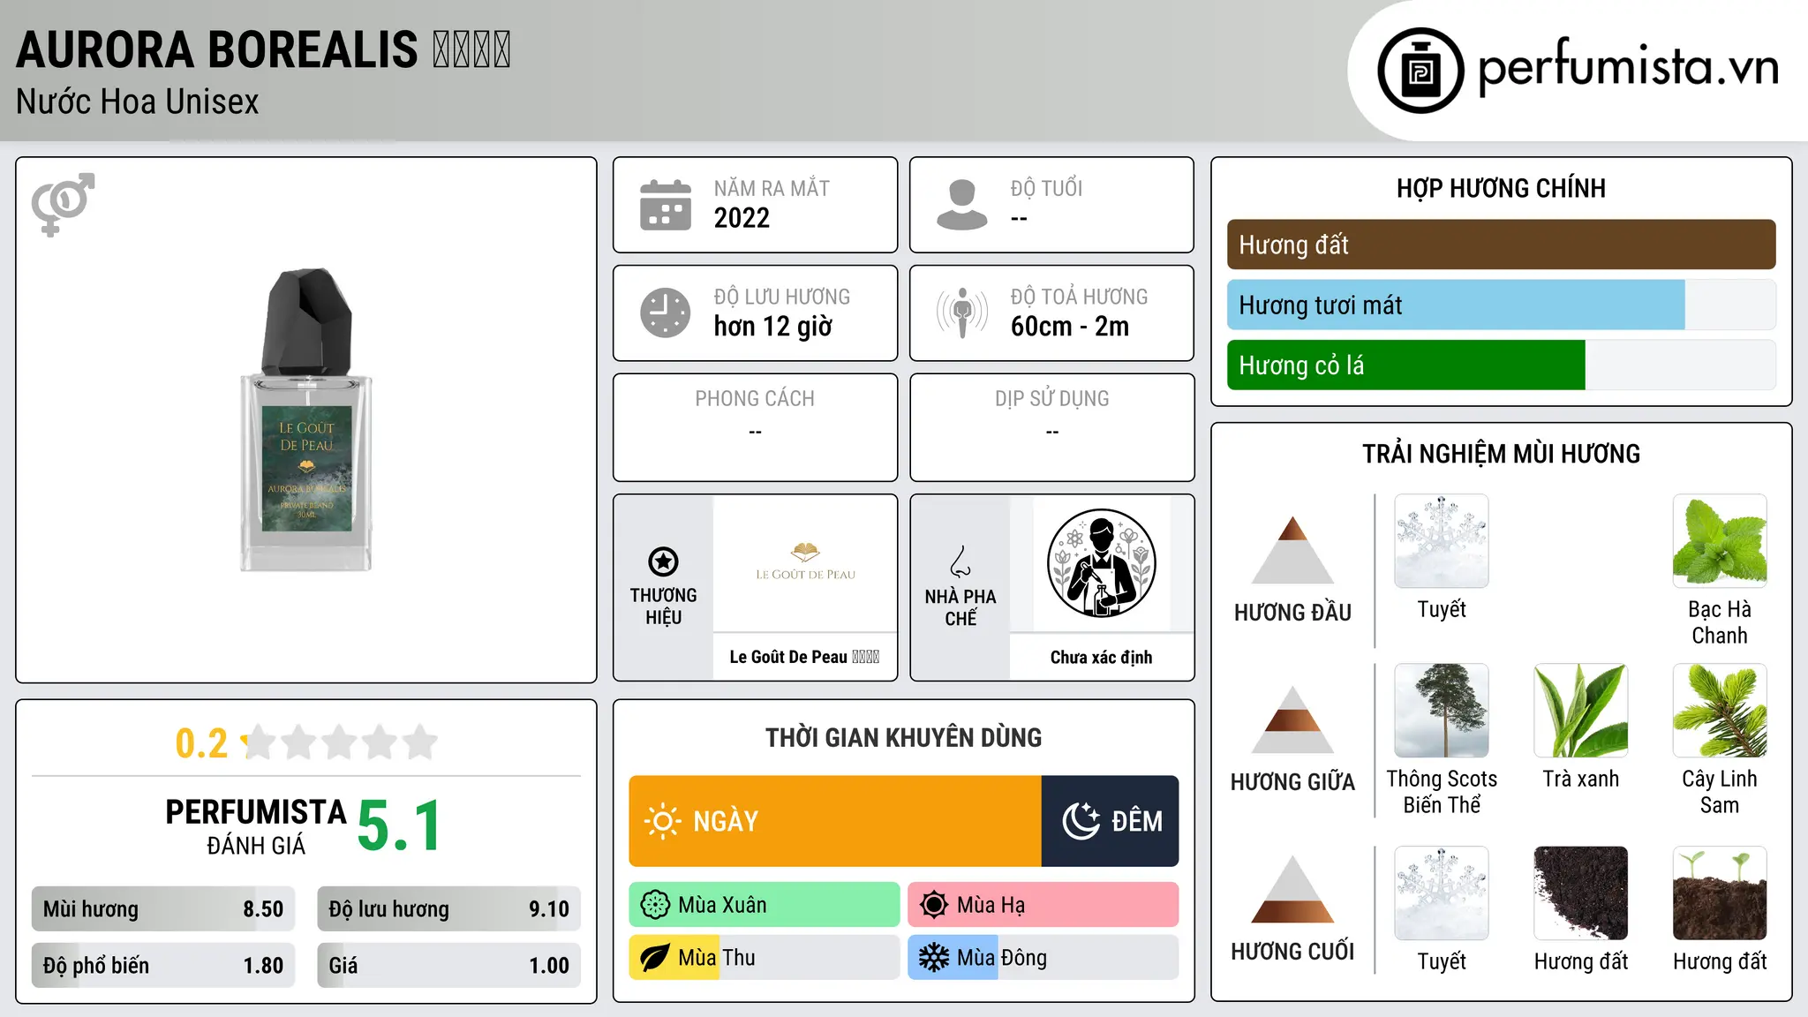
Task: Click the unisex gender symbol icon
Action: (x=63, y=204)
